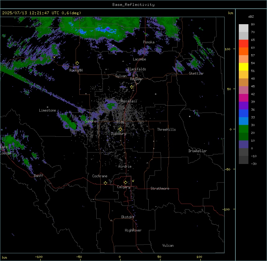Image resolution: width=267 pixels, height=261 pixels.
Task: Select the tan 45–48 dBZ legend swatch
Action: click(243, 82)
